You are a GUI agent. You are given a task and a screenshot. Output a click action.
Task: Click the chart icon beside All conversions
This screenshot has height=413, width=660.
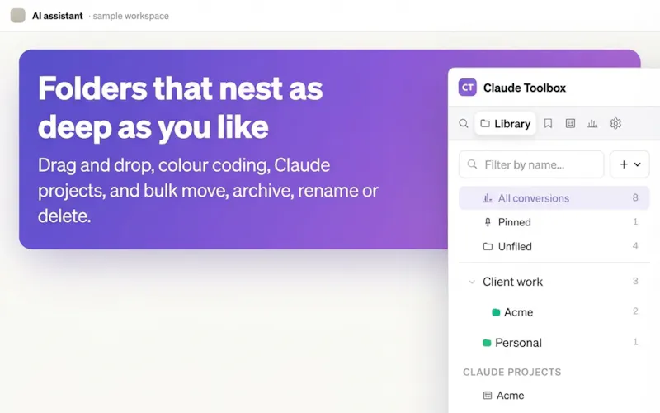[x=488, y=198]
